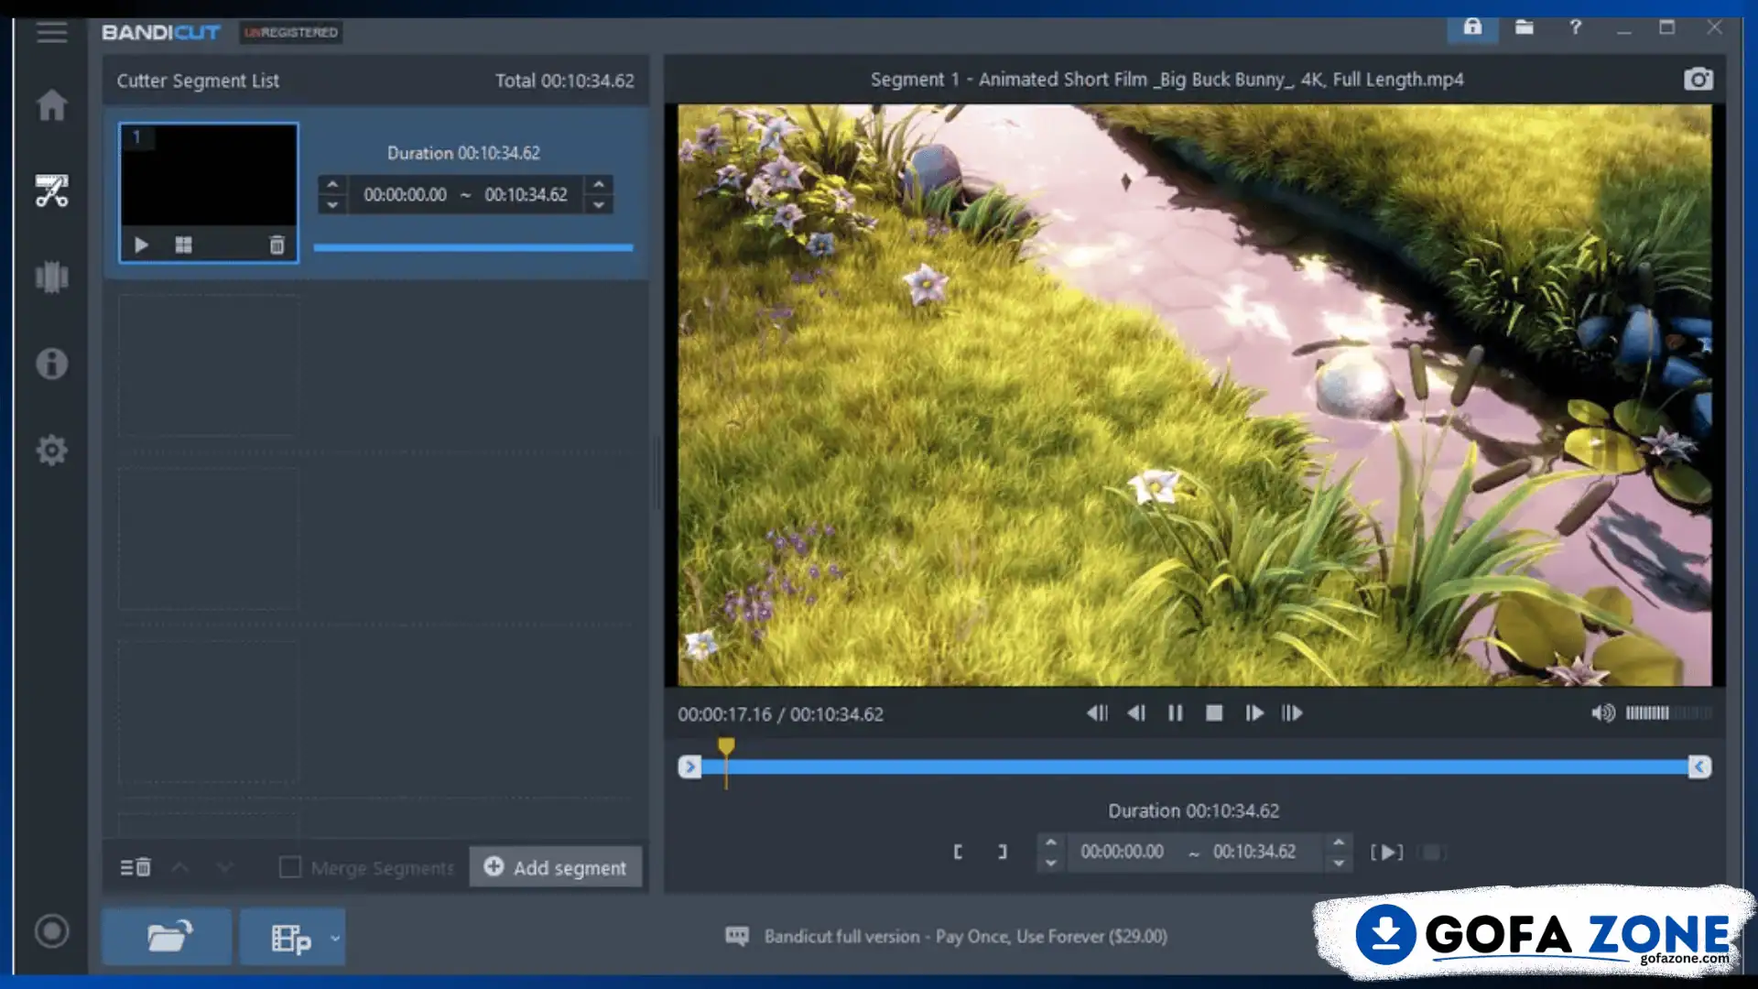Pause the video playback

(1175, 713)
